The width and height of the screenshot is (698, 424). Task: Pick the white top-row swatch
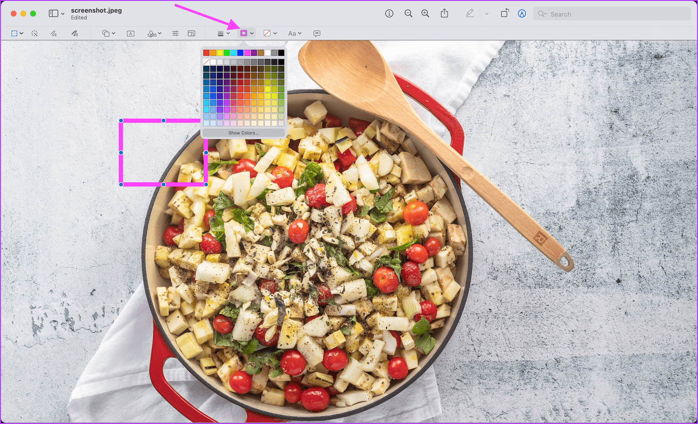pyautogui.click(x=268, y=53)
